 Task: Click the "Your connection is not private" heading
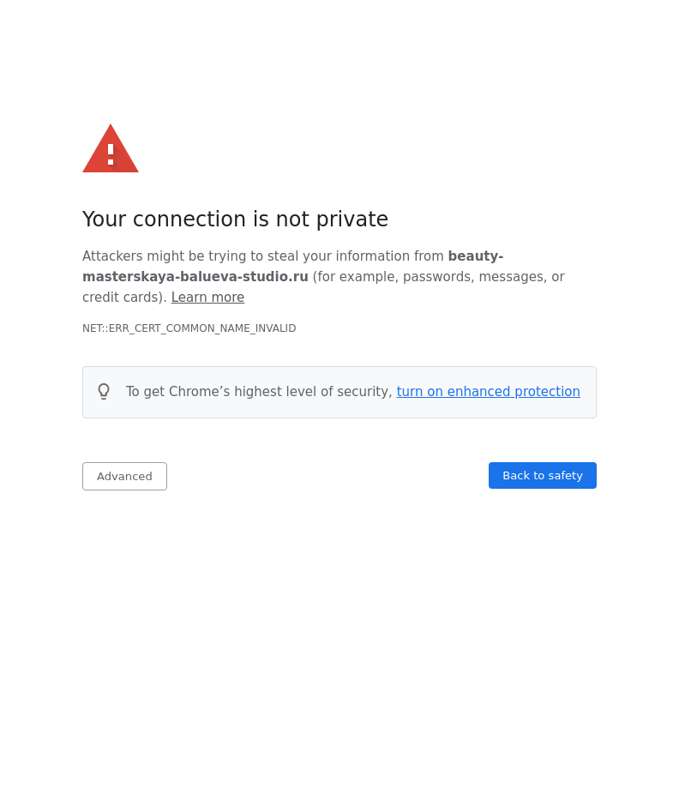click(x=235, y=220)
